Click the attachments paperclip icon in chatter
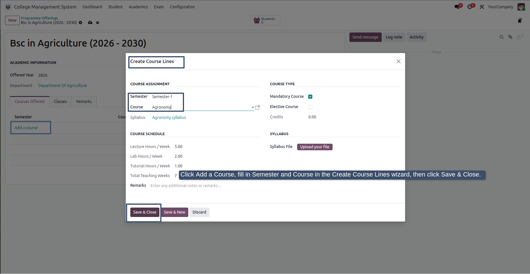This screenshot has height=274, width=530. coord(510,37)
